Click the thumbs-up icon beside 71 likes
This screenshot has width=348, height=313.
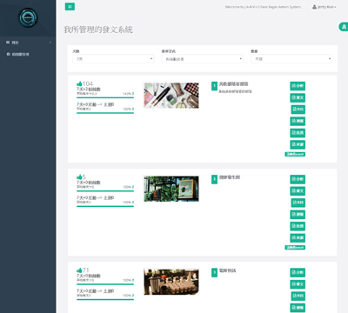[x=79, y=270]
